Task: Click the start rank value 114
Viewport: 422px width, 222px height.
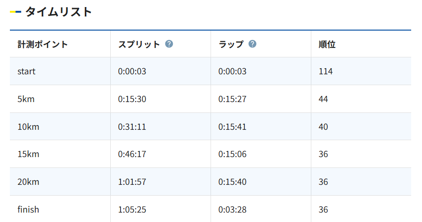Action: pyautogui.click(x=325, y=71)
